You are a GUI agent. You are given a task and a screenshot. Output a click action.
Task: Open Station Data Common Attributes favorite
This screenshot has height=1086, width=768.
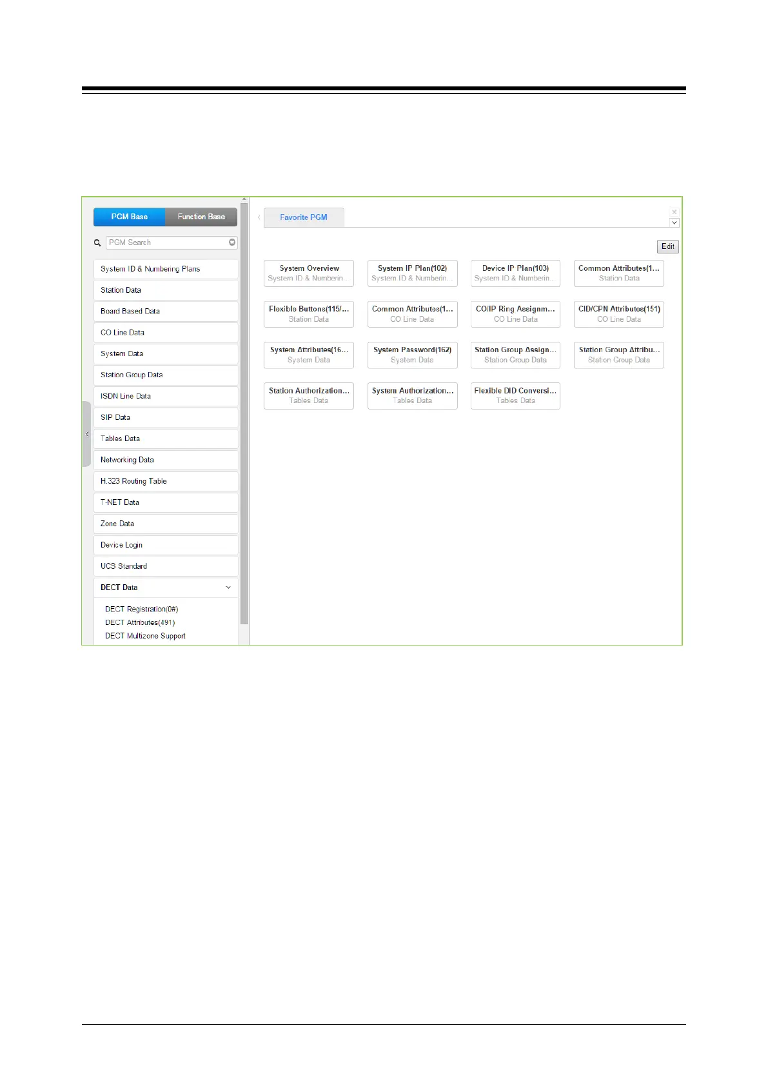click(x=619, y=273)
